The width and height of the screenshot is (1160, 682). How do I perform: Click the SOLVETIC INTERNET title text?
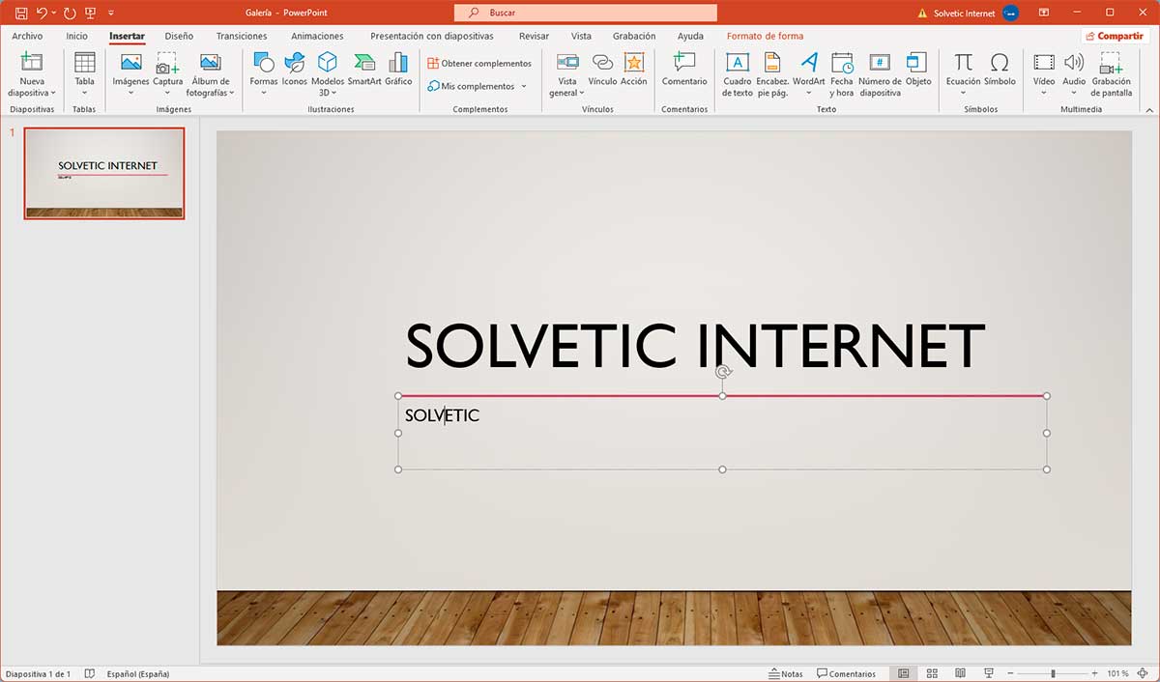point(695,346)
